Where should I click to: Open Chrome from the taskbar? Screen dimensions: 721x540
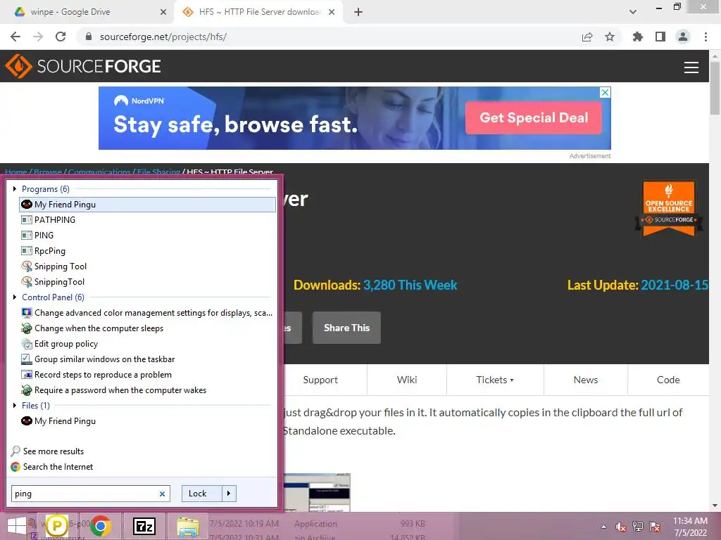[100, 526]
